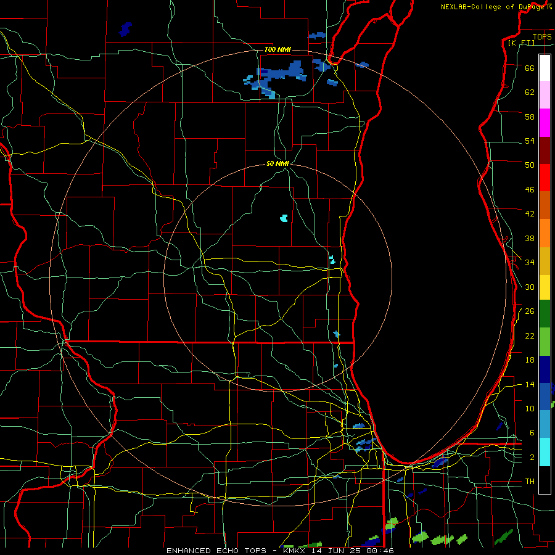Click the K FT units label
This screenshot has height=555, width=555.
[522, 43]
